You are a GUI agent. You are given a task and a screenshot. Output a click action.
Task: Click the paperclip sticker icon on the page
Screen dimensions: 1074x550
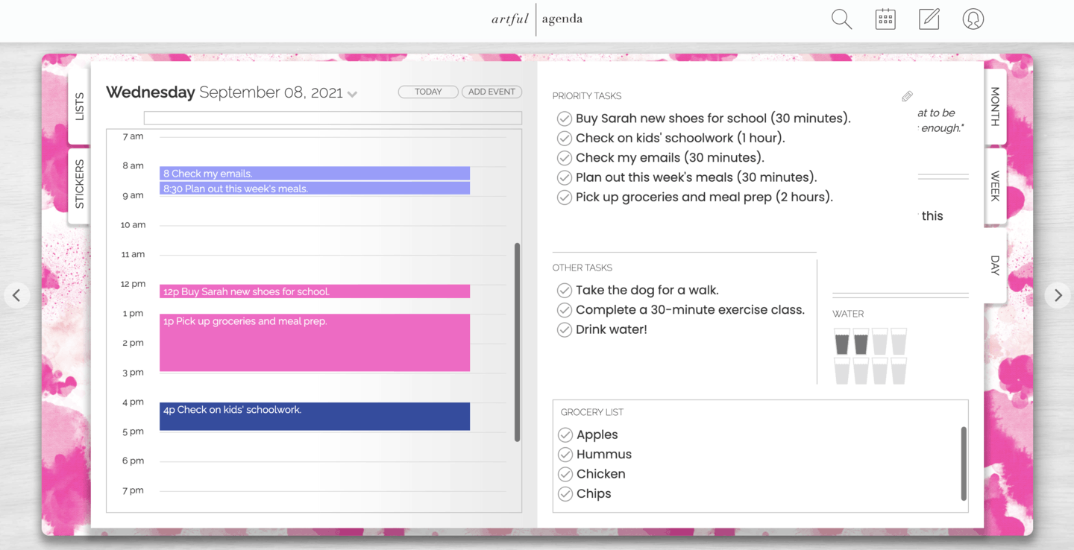coord(907,95)
